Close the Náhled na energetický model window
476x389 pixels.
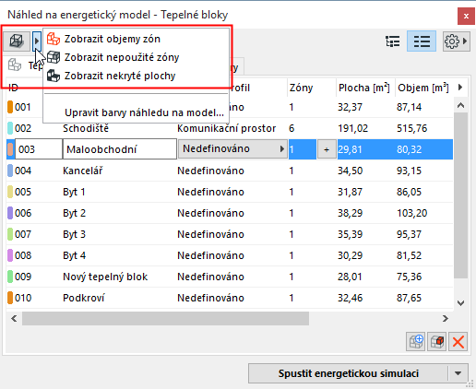pyautogui.click(x=466, y=16)
